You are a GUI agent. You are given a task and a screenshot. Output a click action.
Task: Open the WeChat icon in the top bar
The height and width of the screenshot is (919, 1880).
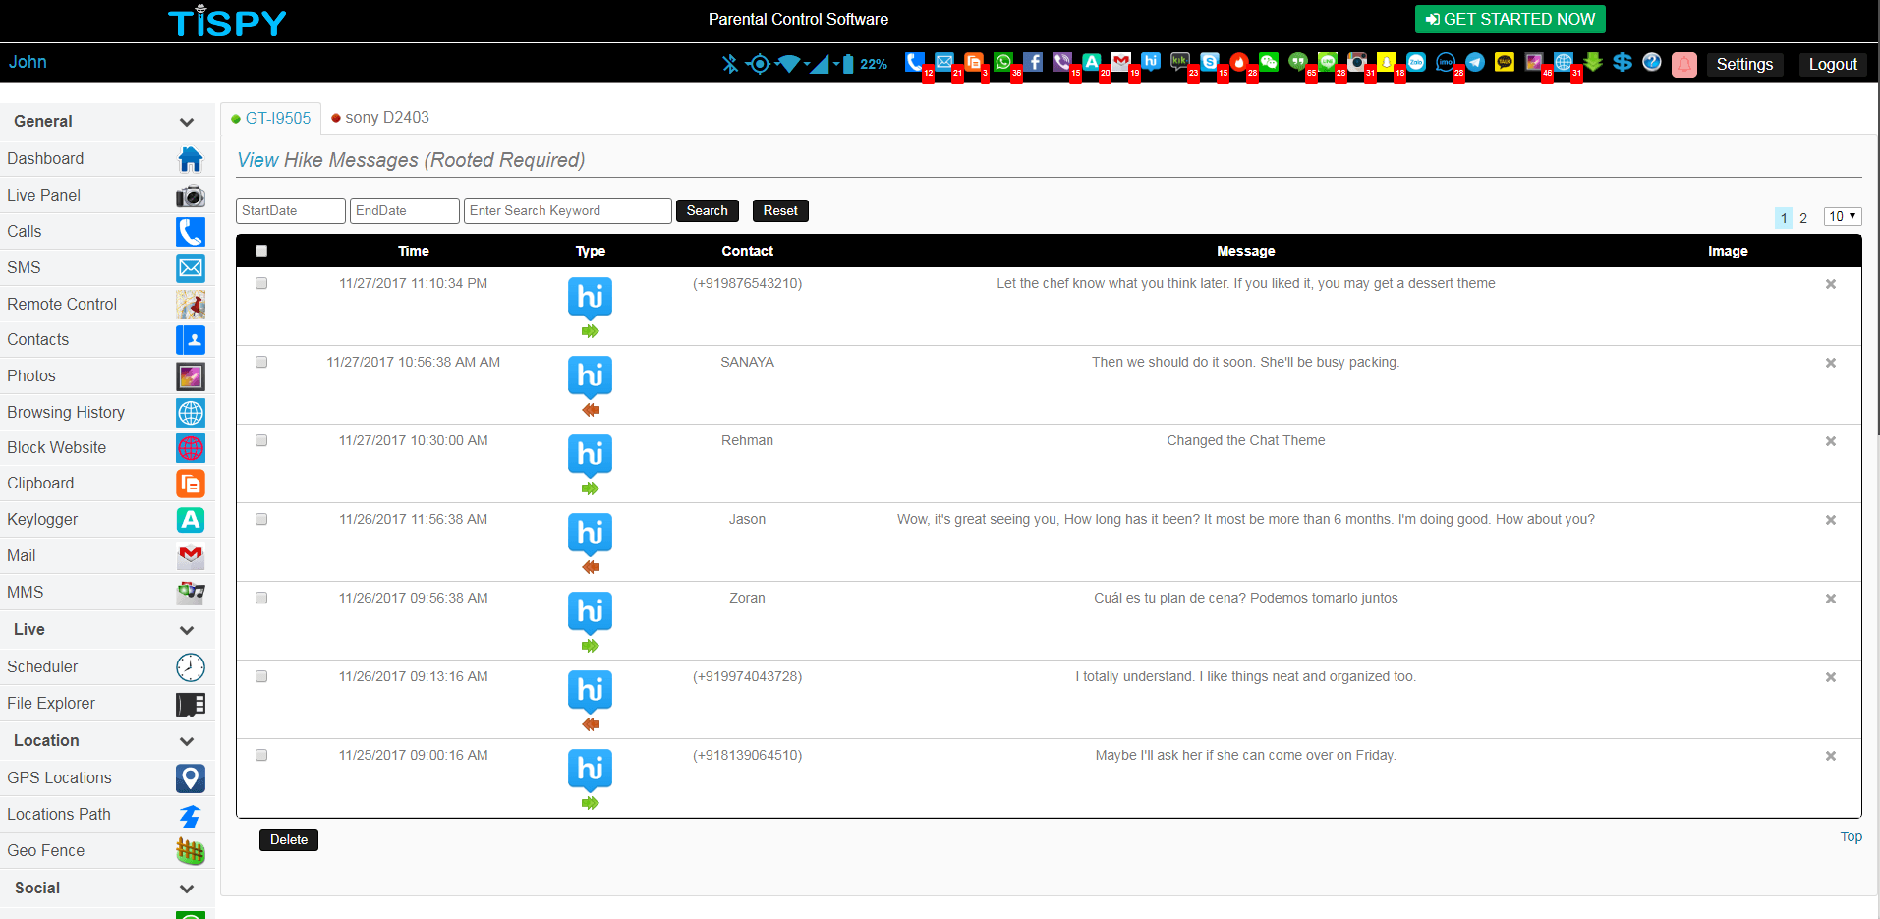[x=1269, y=62]
